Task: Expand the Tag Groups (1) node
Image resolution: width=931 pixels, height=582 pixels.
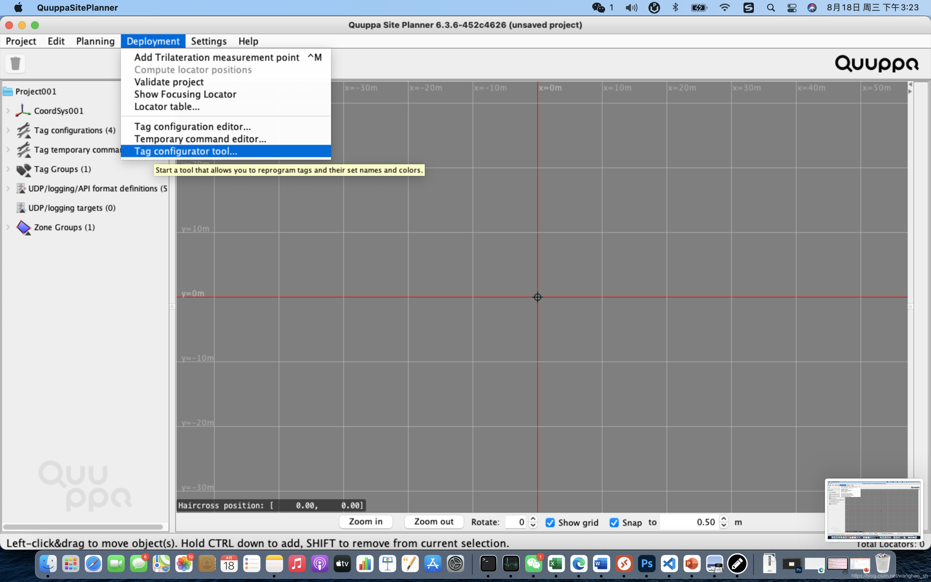Action: pyautogui.click(x=8, y=169)
